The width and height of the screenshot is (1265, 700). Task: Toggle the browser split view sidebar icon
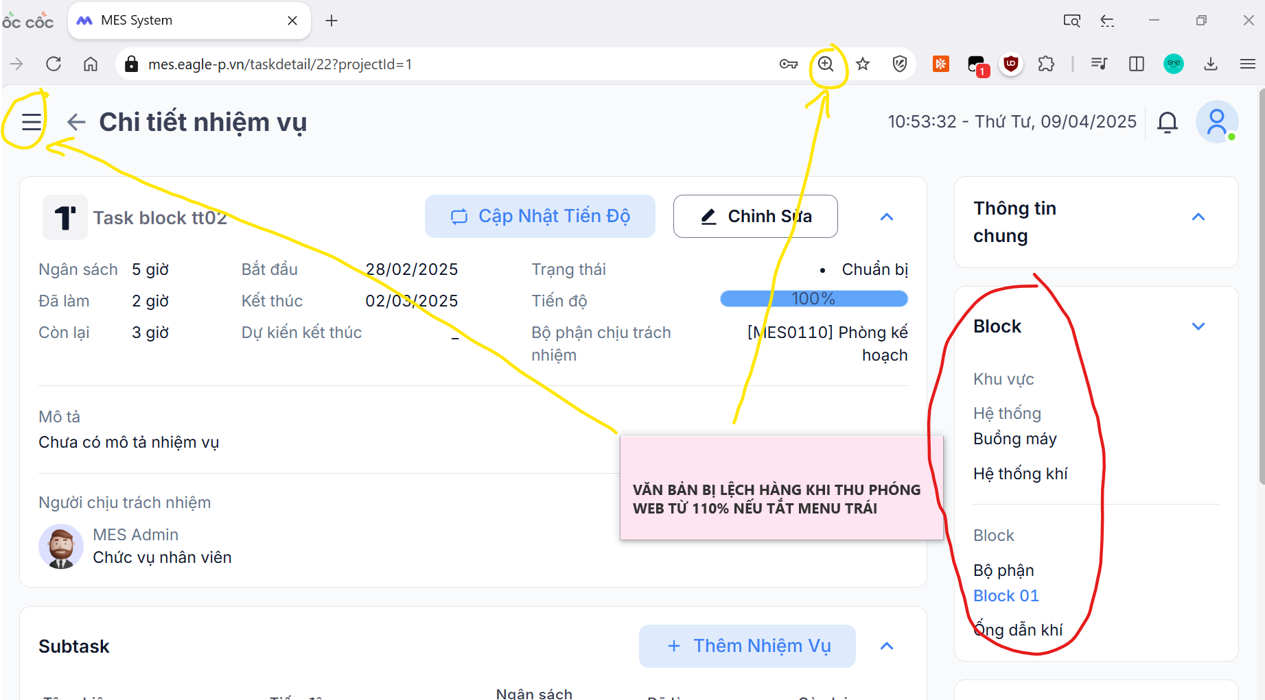1137,64
